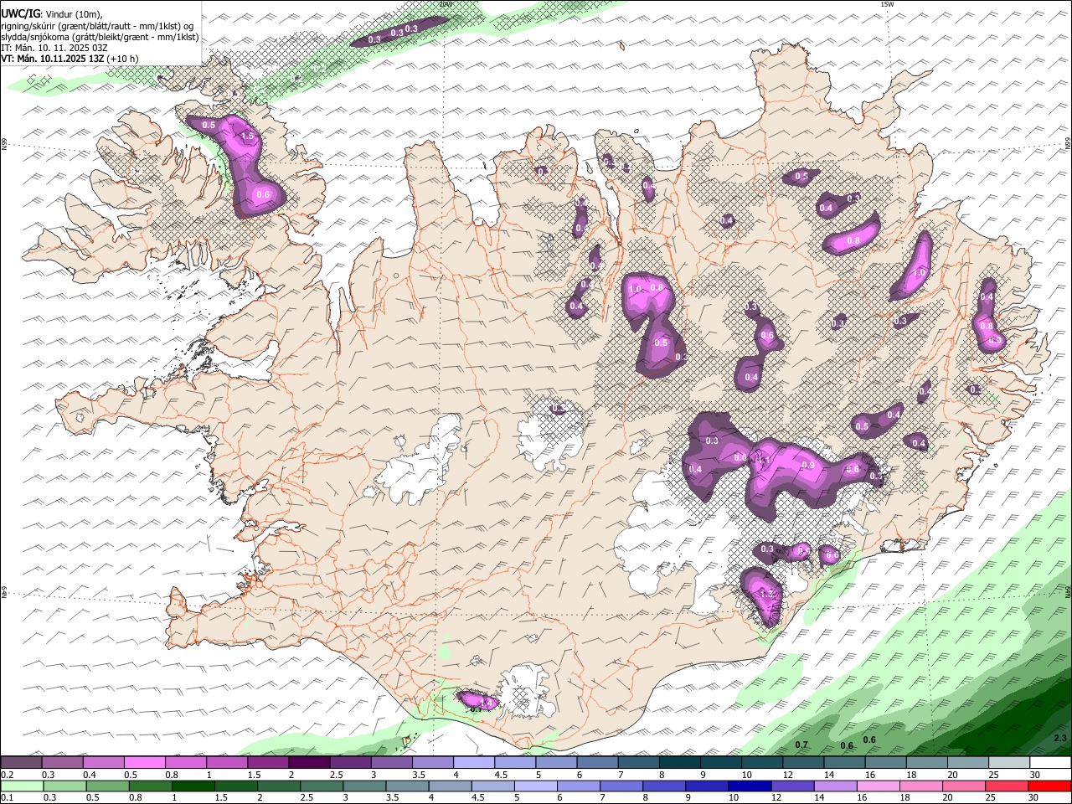The height and width of the screenshot is (804, 1072).
Task: Click the 1.5 snowfall value in the Westfjords
Action: pyautogui.click(x=247, y=137)
